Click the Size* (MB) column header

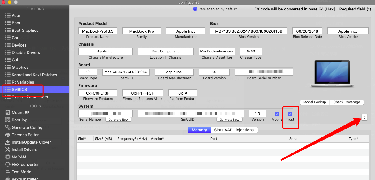(105, 139)
